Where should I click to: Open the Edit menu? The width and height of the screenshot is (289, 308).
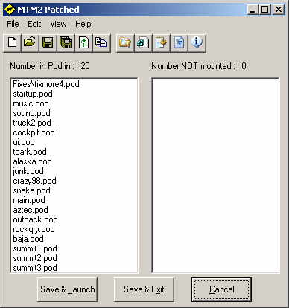coord(34,24)
